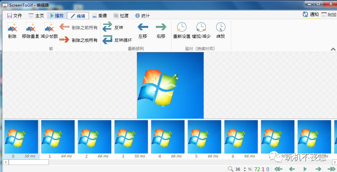
Task: Go to the previous frame
Action: pyautogui.click(x=292, y=169)
